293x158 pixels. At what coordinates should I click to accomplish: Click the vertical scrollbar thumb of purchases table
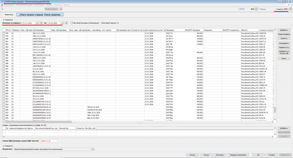275,110
